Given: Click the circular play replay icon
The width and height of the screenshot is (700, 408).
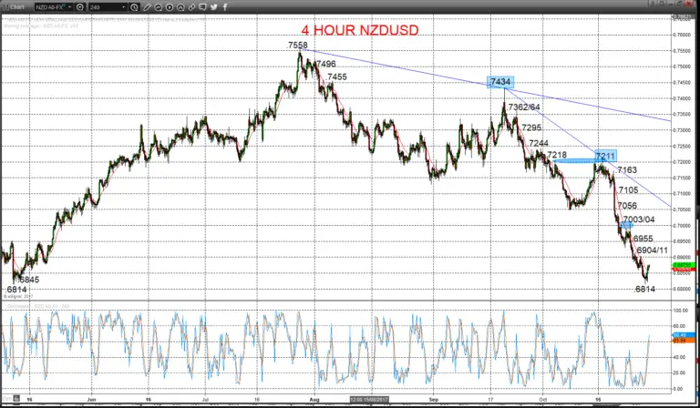Looking at the screenshot, I should [x=170, y=7].
